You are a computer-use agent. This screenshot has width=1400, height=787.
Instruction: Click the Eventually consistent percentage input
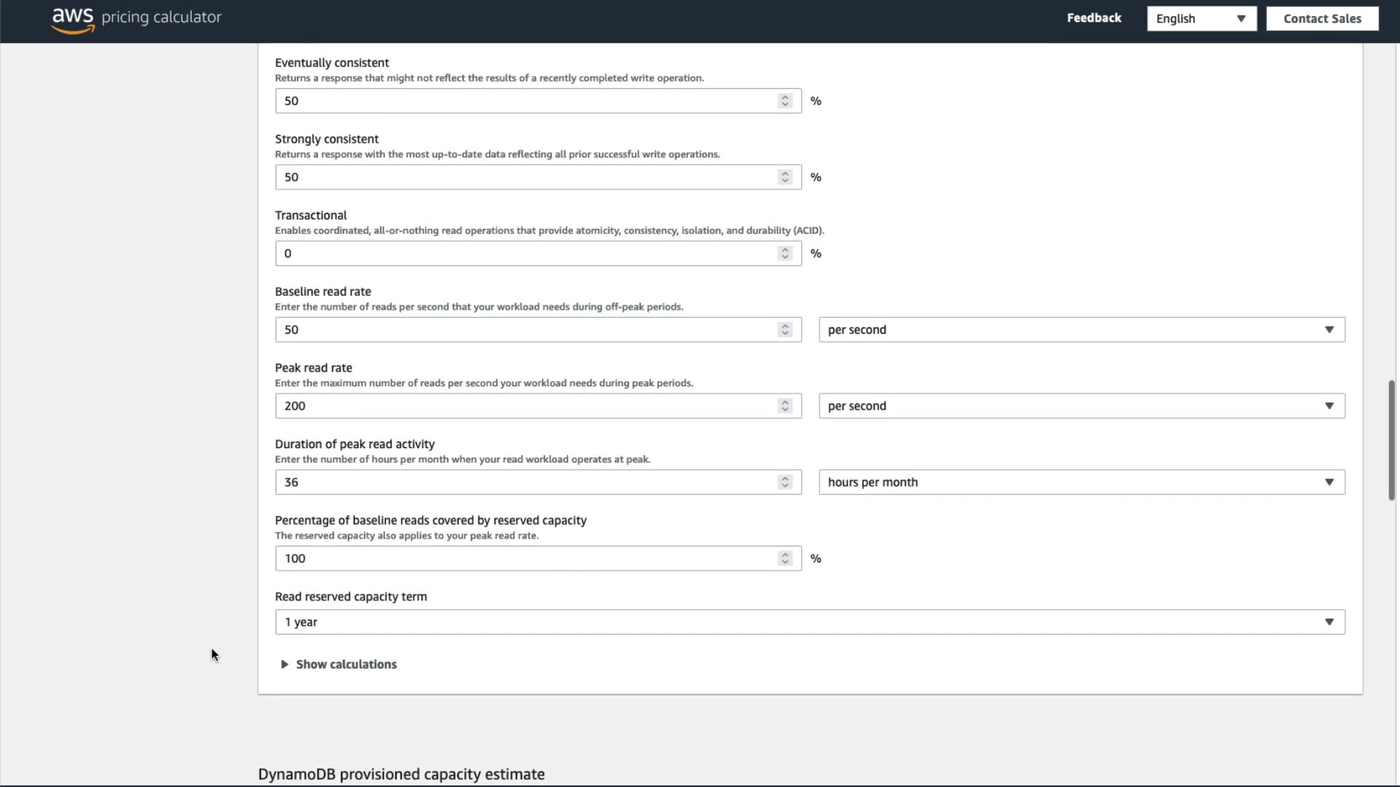[x=525, y=101]
